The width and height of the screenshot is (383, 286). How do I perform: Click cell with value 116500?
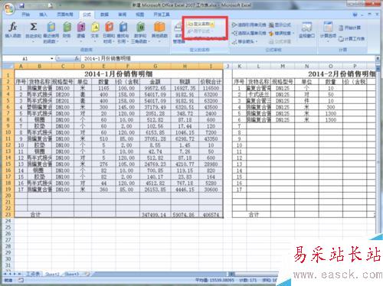pos(211,88)
